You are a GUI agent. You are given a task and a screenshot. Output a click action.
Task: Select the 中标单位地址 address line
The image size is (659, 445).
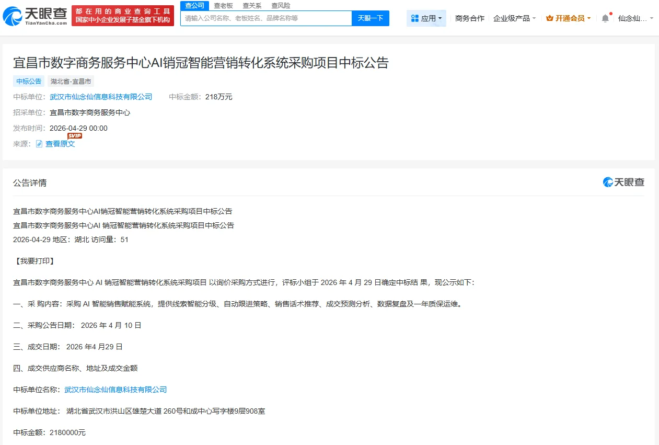139,411
